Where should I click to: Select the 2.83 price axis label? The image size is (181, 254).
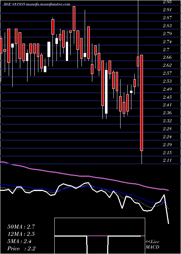pos(167,26)
